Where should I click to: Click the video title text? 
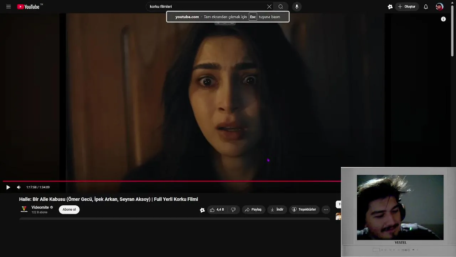point(108,199)
